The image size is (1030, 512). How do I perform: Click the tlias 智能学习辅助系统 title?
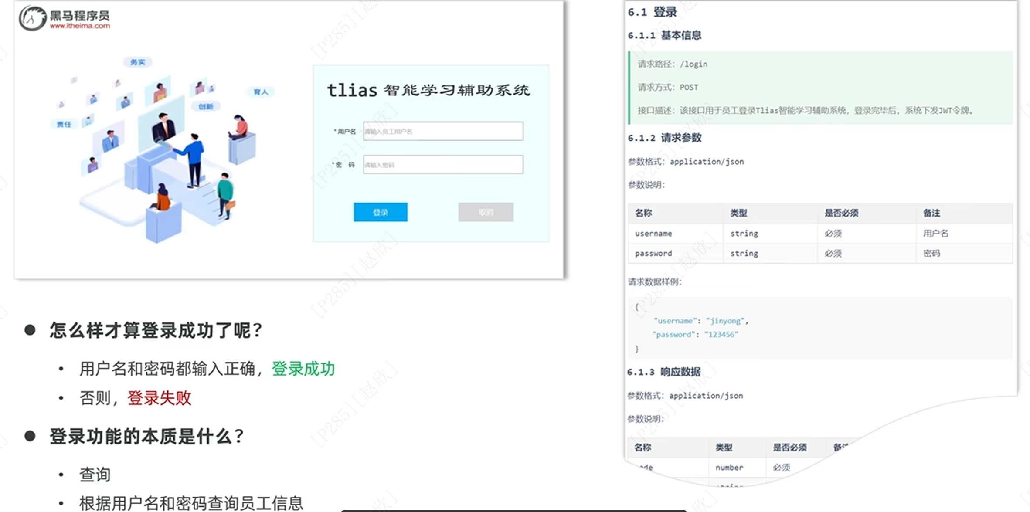point(428,90)
